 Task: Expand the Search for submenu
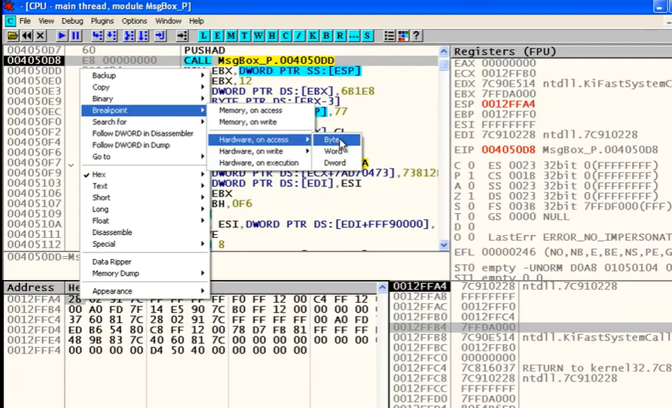coord(145,122)
